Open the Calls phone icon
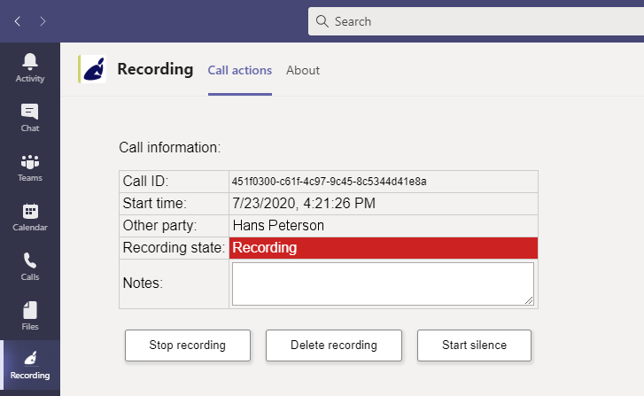The height and width of the screenshot is (396, 644). pos(30,260)
